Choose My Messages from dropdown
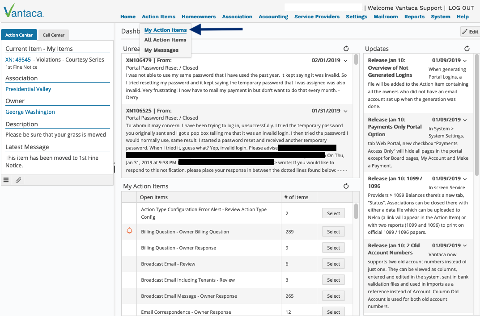 click(161, 50)
